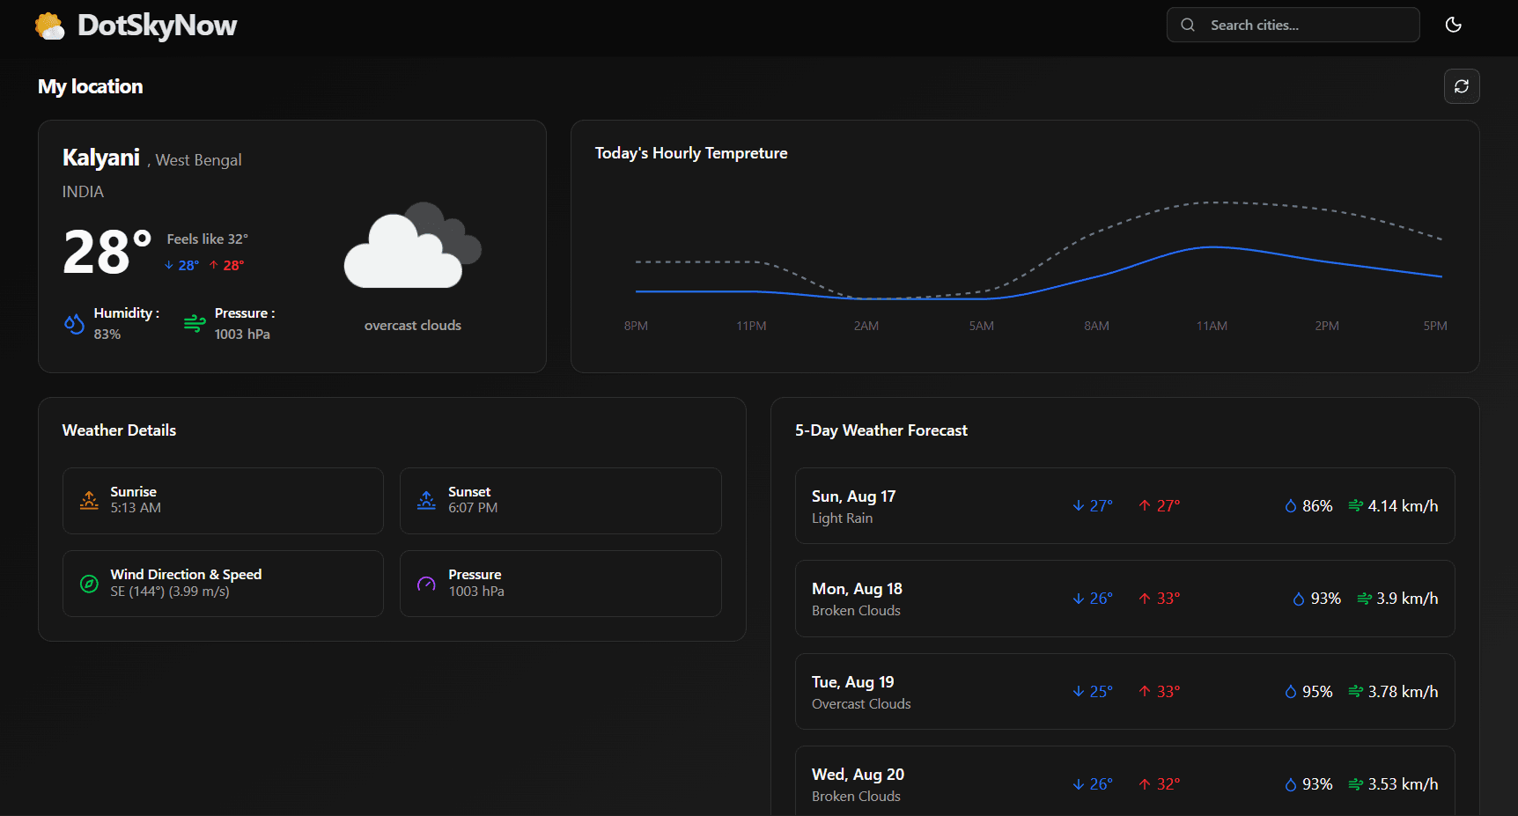Click the humidity droplet icon
The width and height of the screenshot is (1518, 816).
point(75,324)
